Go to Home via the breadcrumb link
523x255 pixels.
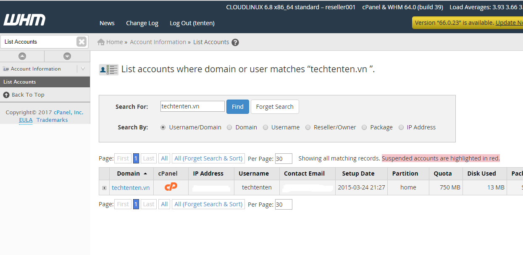click(115, 42)
